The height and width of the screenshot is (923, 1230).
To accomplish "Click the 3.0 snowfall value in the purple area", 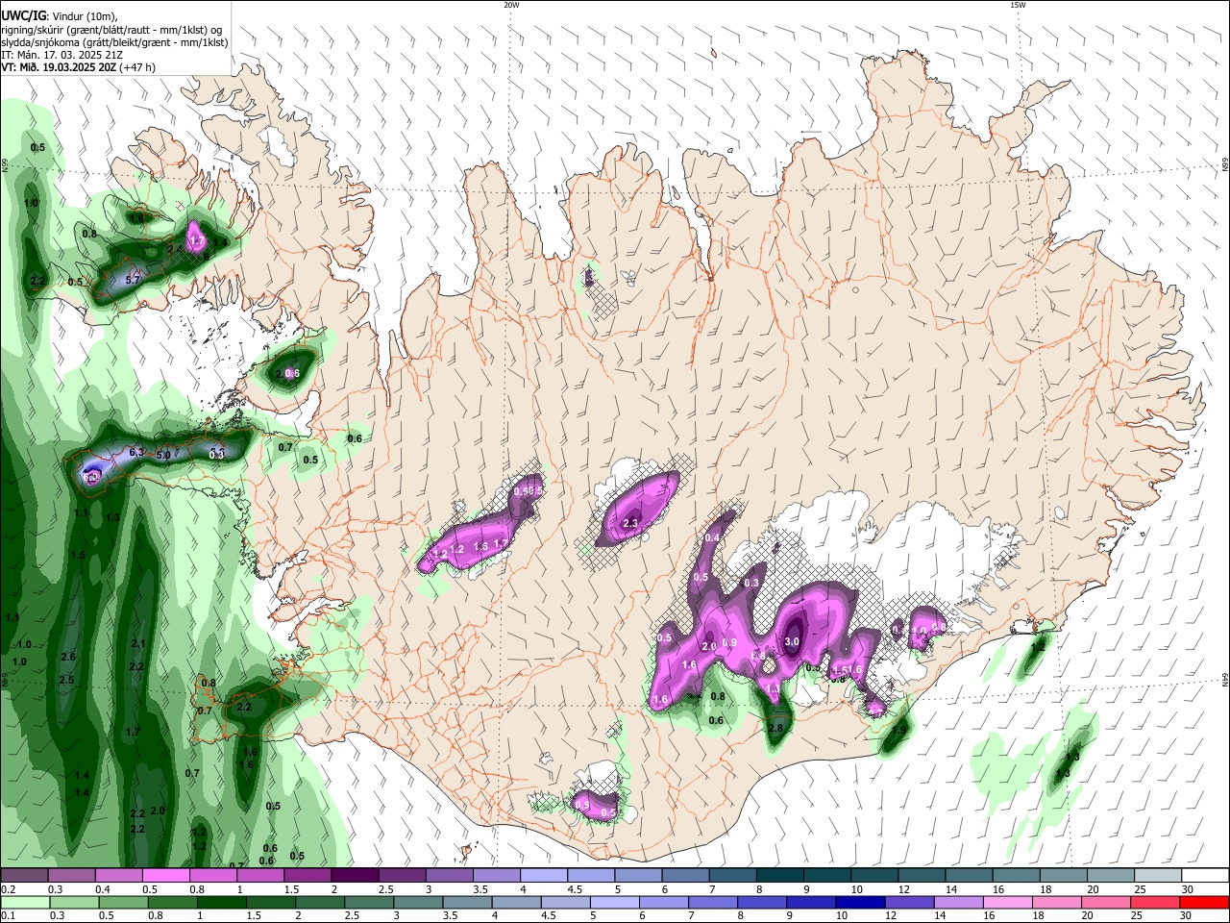I will [x=793, y=641].
